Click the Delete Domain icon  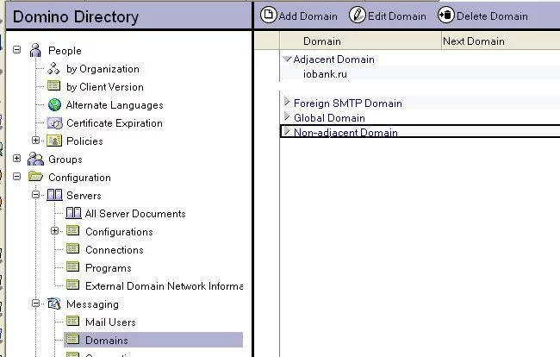[445, 16]
